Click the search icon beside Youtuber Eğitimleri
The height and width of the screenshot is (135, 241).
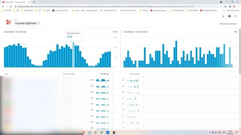(x=38, y=23)
